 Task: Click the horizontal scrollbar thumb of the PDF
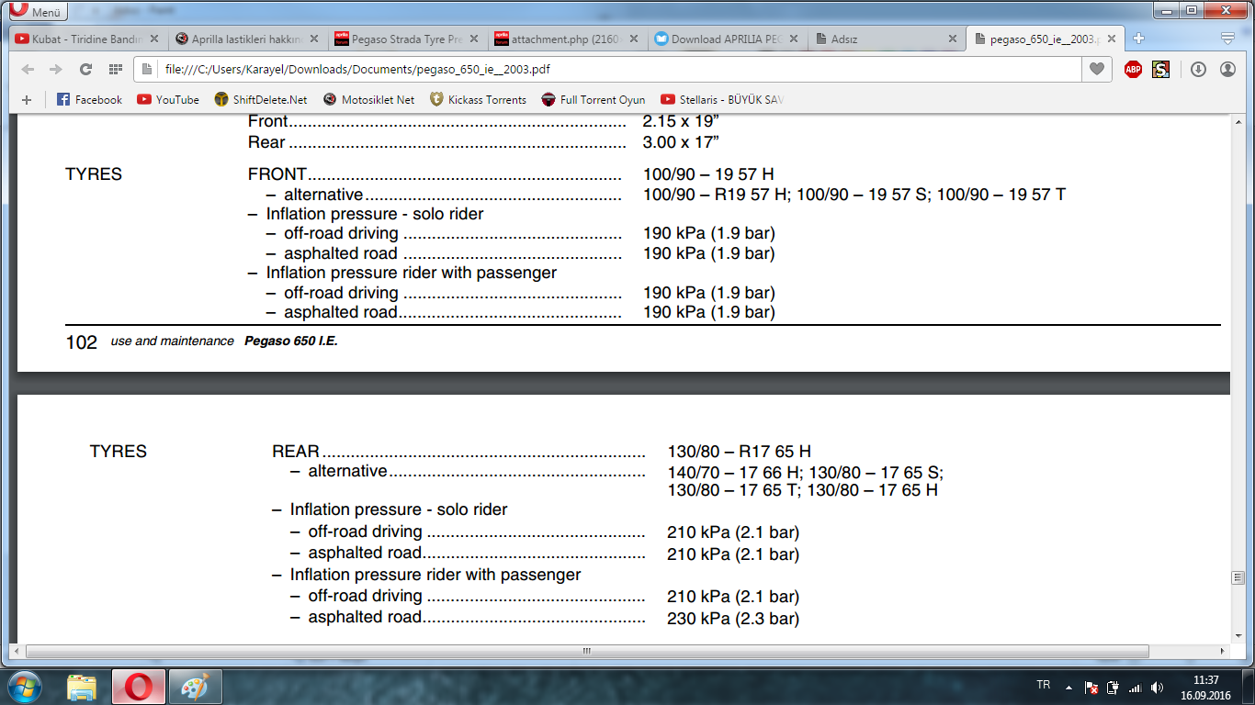587,651
